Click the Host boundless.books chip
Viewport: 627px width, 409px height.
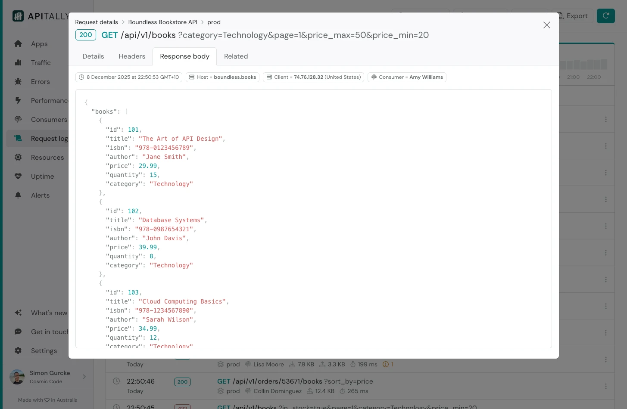pyautogui.click(x=222, y=77)
